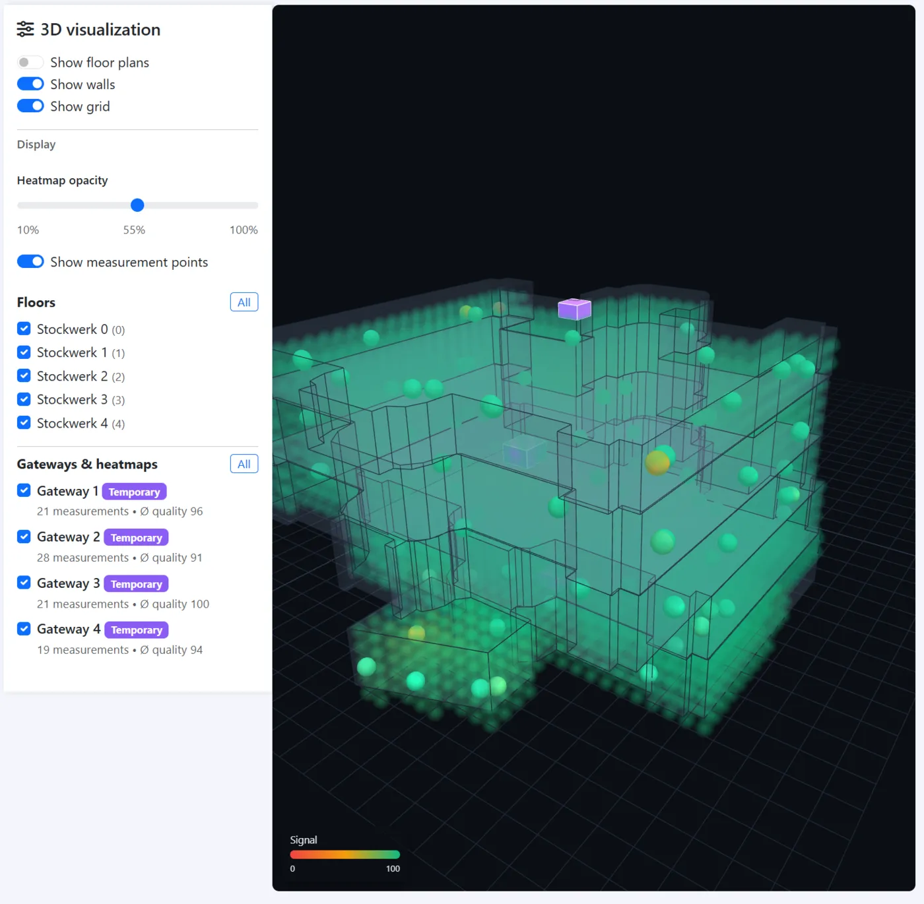
Task: Uncheck the Gateway 3 checkbox
Action: click(24, 583)
